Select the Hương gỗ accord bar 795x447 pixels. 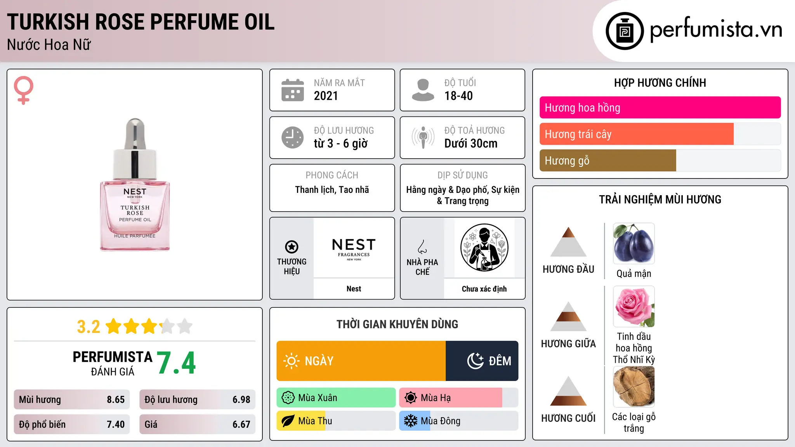pyautogui.click(x=660, y=160)
